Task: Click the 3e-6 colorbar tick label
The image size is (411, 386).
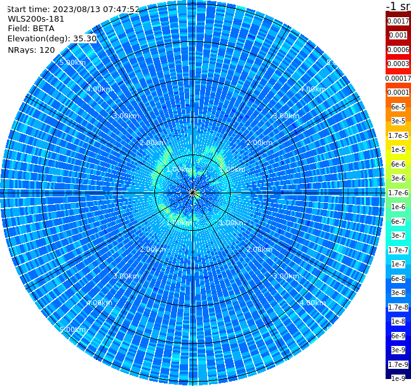Action: tap(398, 178)
